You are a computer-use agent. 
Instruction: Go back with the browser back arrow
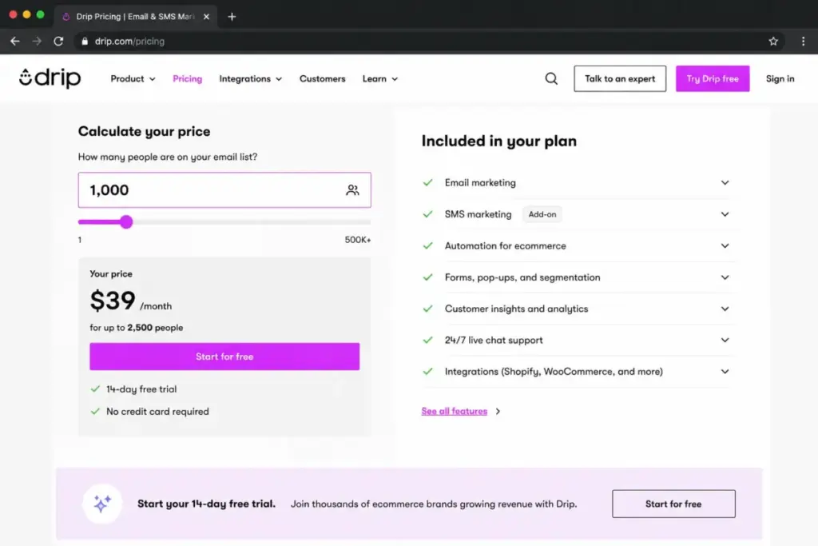pyautogui.click(x=14, y=42)
